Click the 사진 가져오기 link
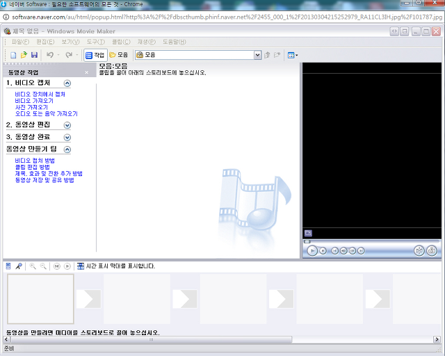The width and height of the screenshot is (445, 356). coord(31,107)
